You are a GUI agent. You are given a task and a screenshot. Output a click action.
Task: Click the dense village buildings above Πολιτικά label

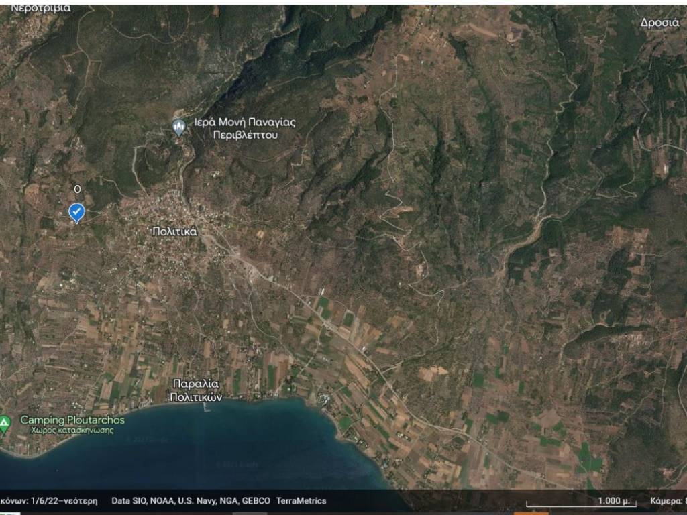(168, 208)
